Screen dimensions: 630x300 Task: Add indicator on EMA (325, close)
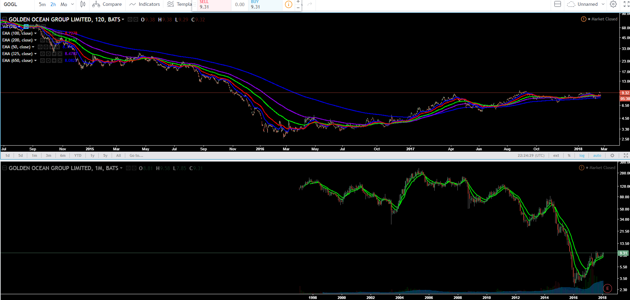tap(54, 54)
